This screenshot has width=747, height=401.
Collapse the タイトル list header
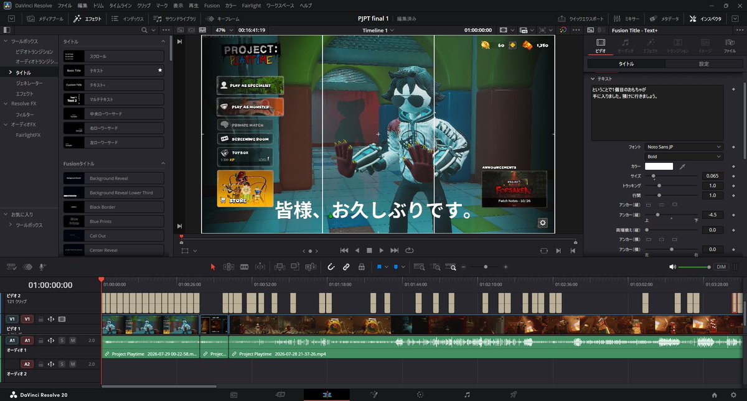[x=163, y=41]
